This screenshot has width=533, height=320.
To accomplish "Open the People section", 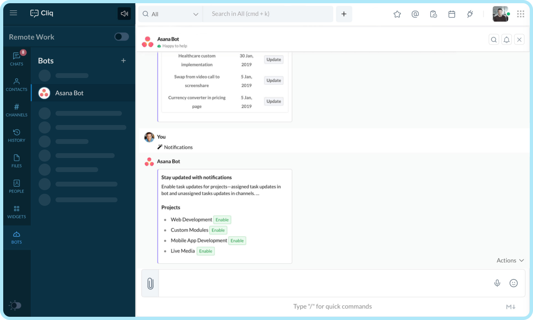I will [16, 186].
